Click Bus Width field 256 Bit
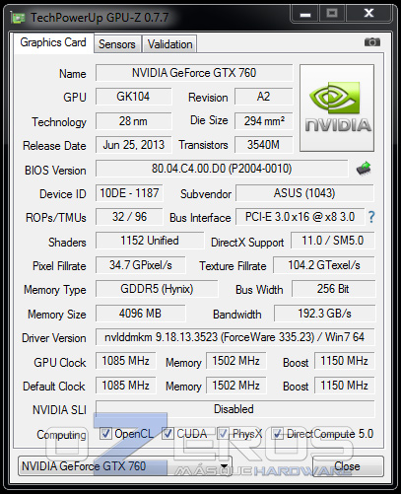The image size is (401, 494). tap(333, 289)
